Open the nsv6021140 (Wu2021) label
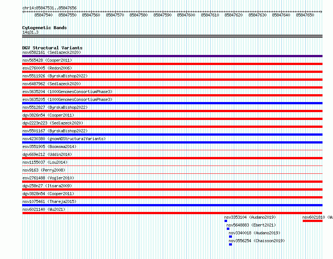 (x=44, y=209)
